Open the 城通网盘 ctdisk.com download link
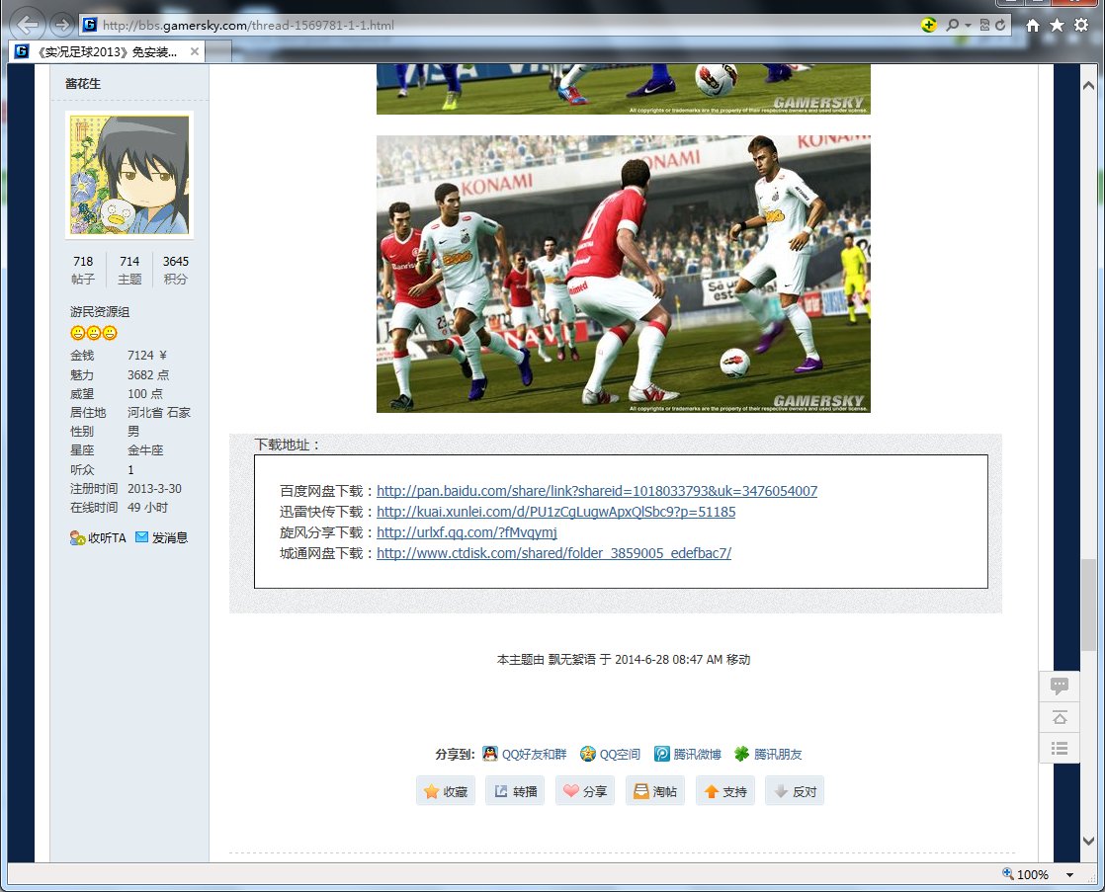The width and height of the screenshot is (1105, 892). click(x=553, y=553)
